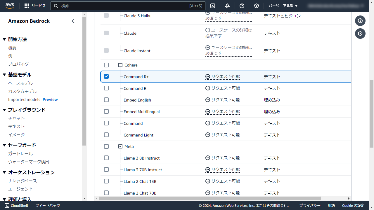The width and height of the screenshot is (374, 210).
Task: Check the Embed English checkbox
Action: click(x=106, y=100)
